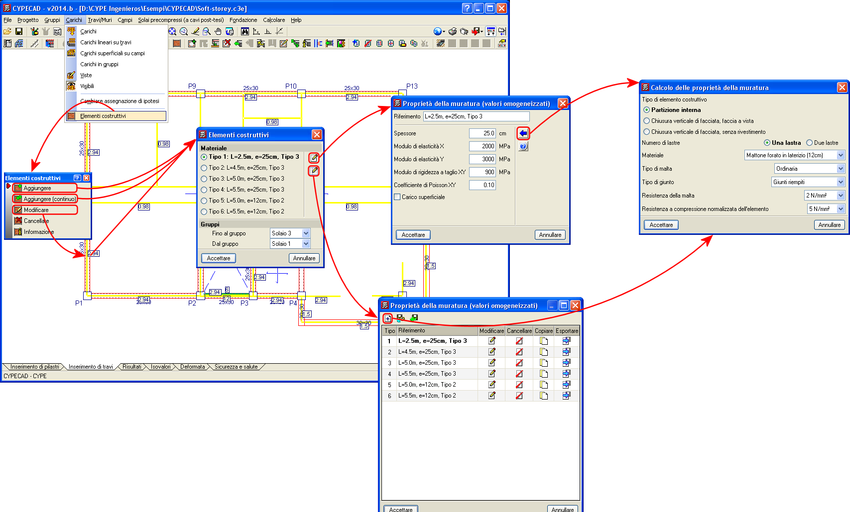Open the Travi/Muri menu
The image size is (850, 512).
(x=100, y=20)
